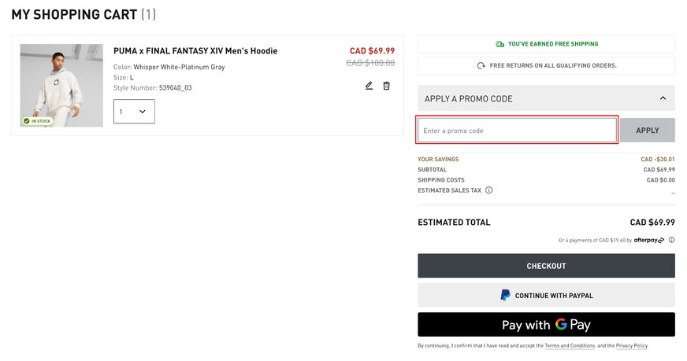
Task: Click the Size: L text
Action: tap(124, 77)
